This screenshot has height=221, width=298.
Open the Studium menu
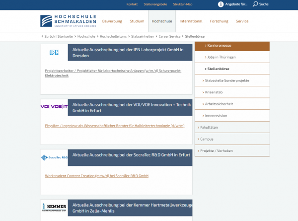[x=137, y=21]
